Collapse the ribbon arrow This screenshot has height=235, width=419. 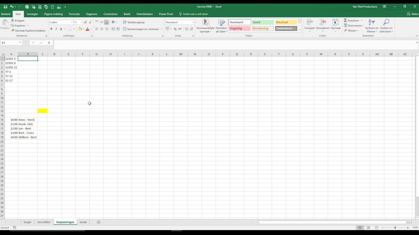coord(417,36)
